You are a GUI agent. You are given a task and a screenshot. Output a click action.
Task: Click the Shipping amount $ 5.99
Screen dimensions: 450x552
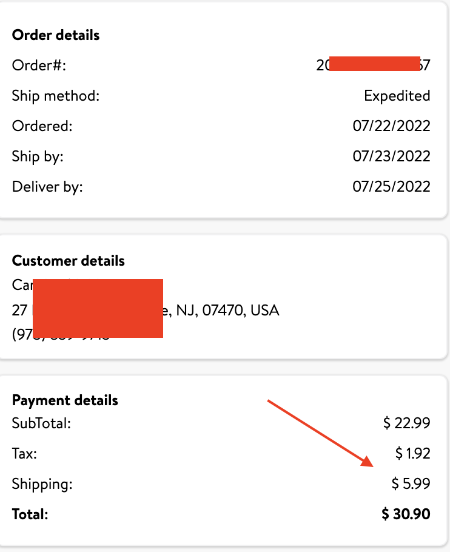(x=411, y=483)
